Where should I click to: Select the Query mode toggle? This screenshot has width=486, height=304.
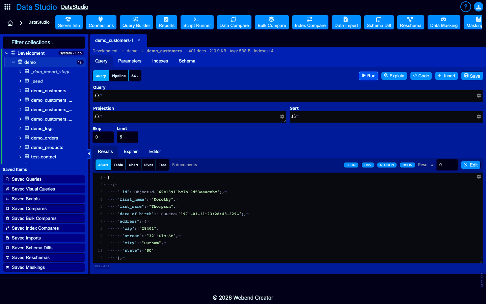click(x=101, y=76)
